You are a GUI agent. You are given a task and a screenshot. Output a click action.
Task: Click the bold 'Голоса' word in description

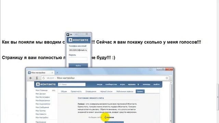pyautogui.click(x=81, y=104)
